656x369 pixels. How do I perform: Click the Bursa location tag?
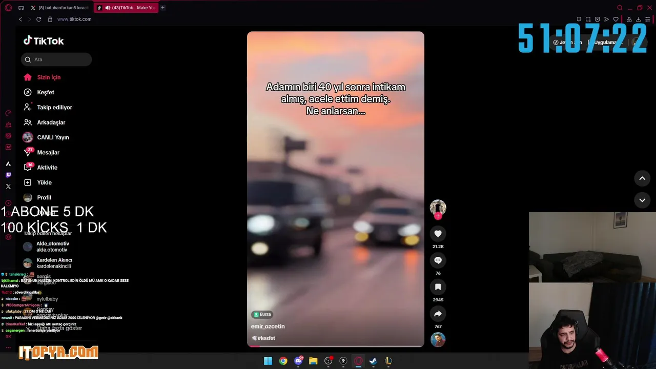(262, 314)
